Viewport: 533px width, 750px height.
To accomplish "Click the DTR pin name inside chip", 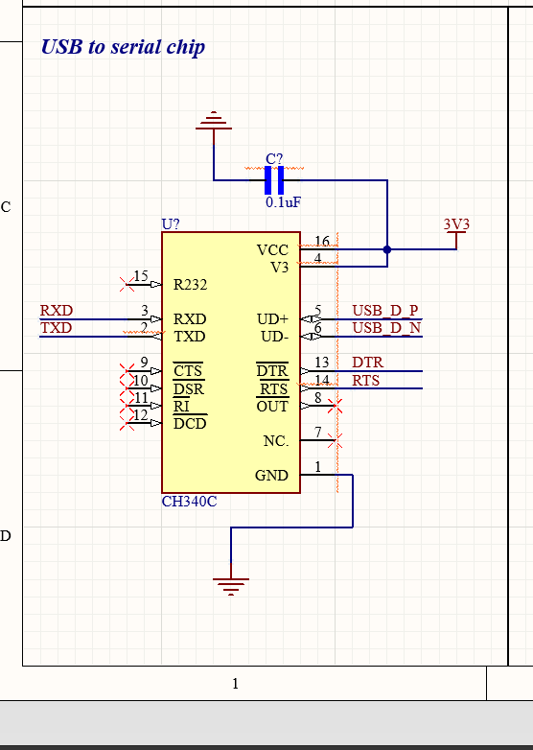I will [x=272, y=371].
